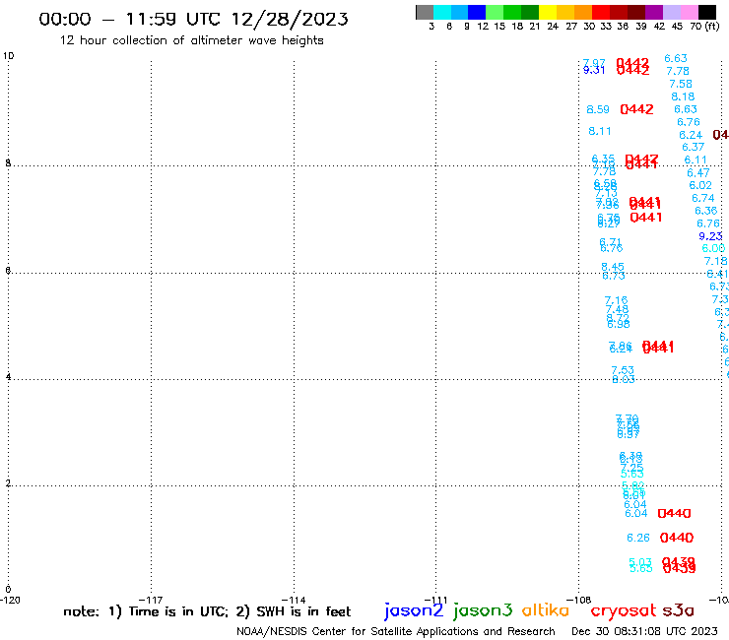
Task: Select the altika satellite legend label
Action: pyautogui.click(x=546, y=610)
